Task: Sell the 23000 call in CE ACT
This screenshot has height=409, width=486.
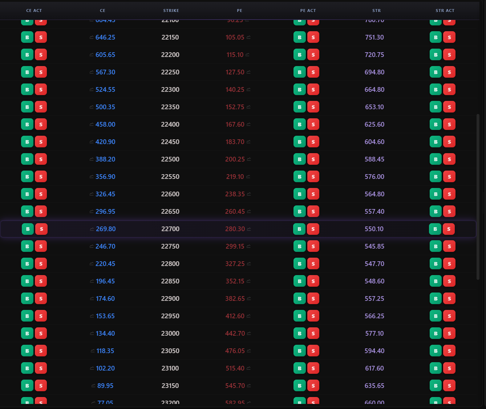Action: 41,334
